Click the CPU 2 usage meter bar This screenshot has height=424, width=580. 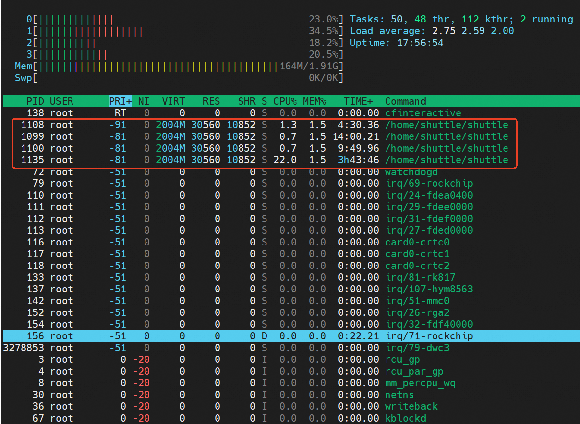(x=185, y=43)
